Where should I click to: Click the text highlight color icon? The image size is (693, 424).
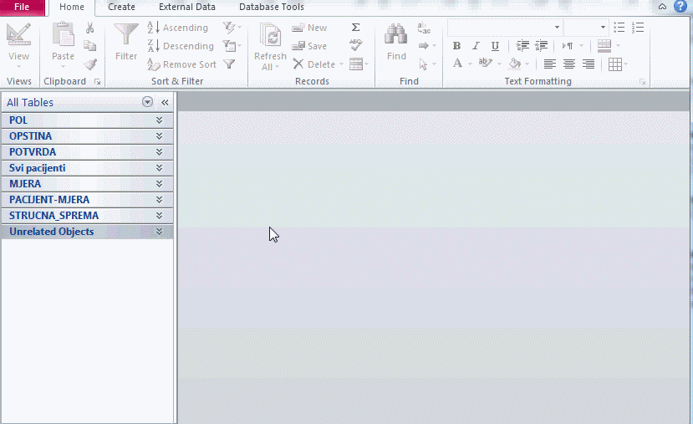[486, 64]
